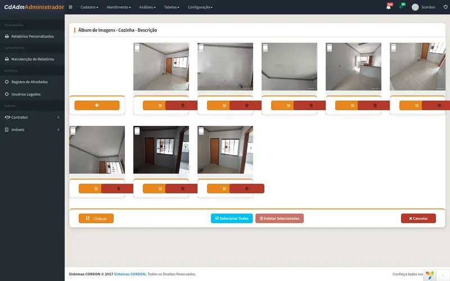Image resolution: width=450 pixels, height=281 pixels.
Task: Edit the third image showing the ceiling
Action: click(282, 106)
